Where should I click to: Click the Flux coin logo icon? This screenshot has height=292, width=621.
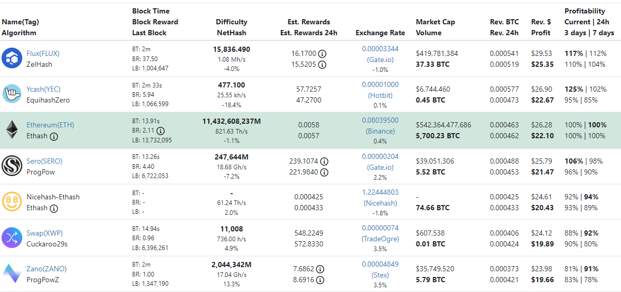(x=11, y=58)
